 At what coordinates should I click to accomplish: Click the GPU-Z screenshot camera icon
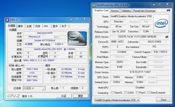coord(168,10)
